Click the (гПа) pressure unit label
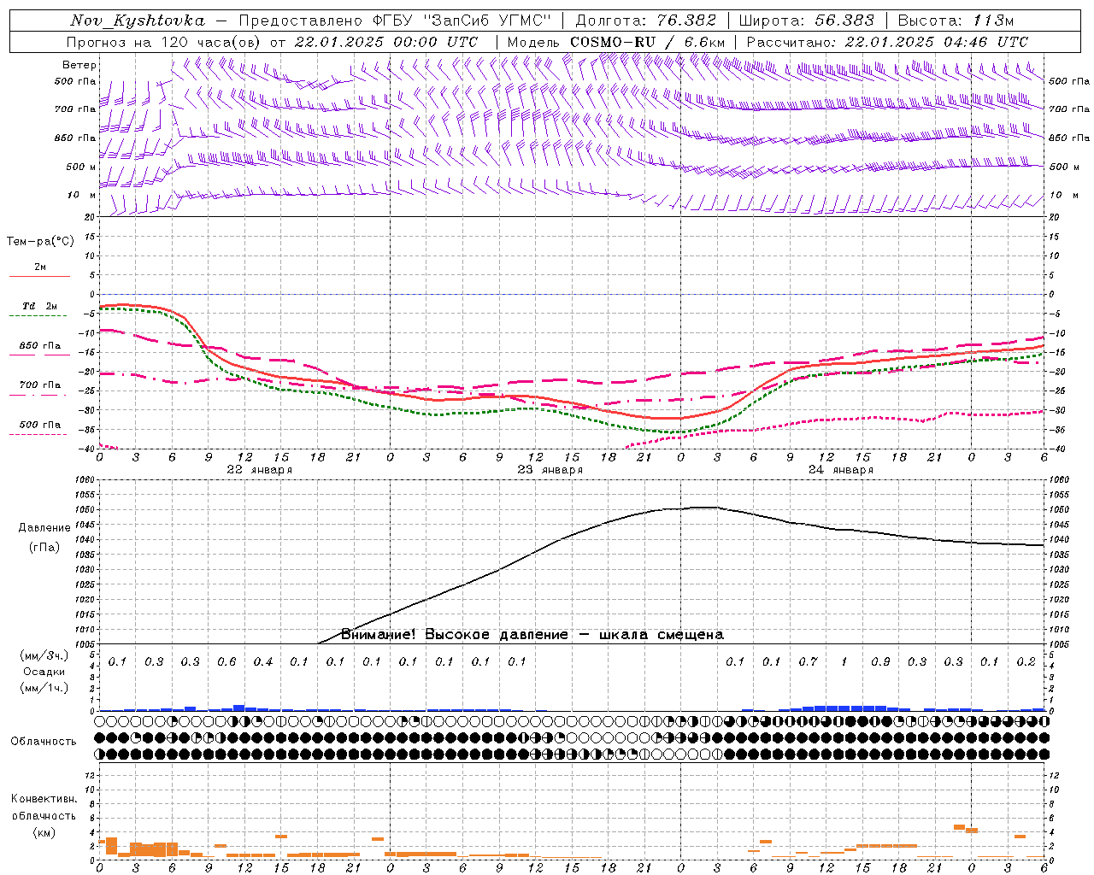Viewport: 1094px width, 875px height. [44, 548]
